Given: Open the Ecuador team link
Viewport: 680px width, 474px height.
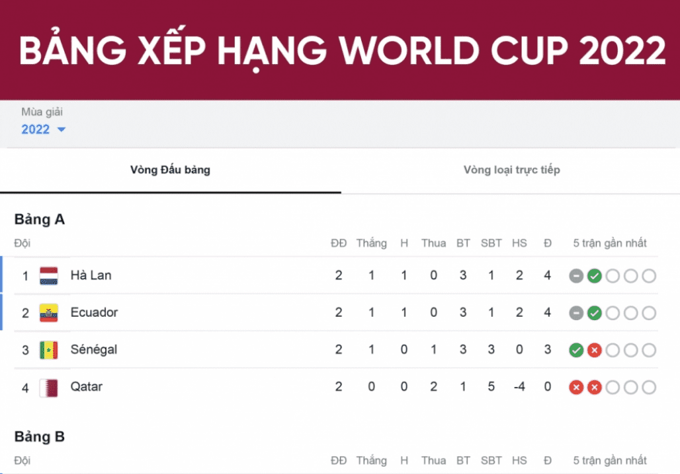Looking at the screenshot, I should tap(94, 312).
